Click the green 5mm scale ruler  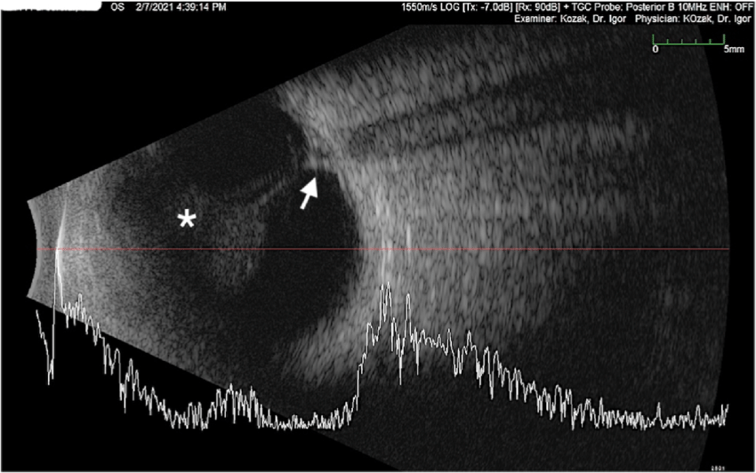(x=688, y=39)
